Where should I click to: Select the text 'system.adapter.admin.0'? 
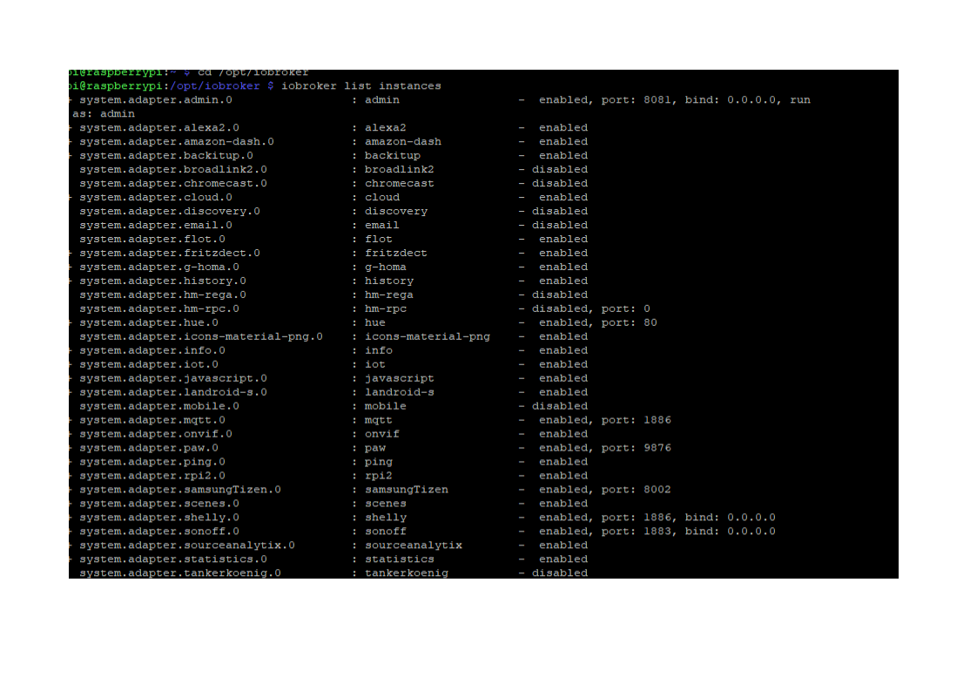[x=156, y=100]
